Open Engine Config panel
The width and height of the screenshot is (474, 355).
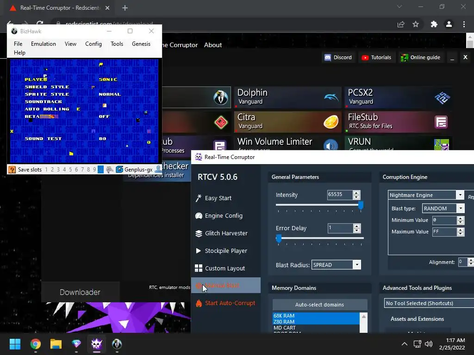point(219,215)
